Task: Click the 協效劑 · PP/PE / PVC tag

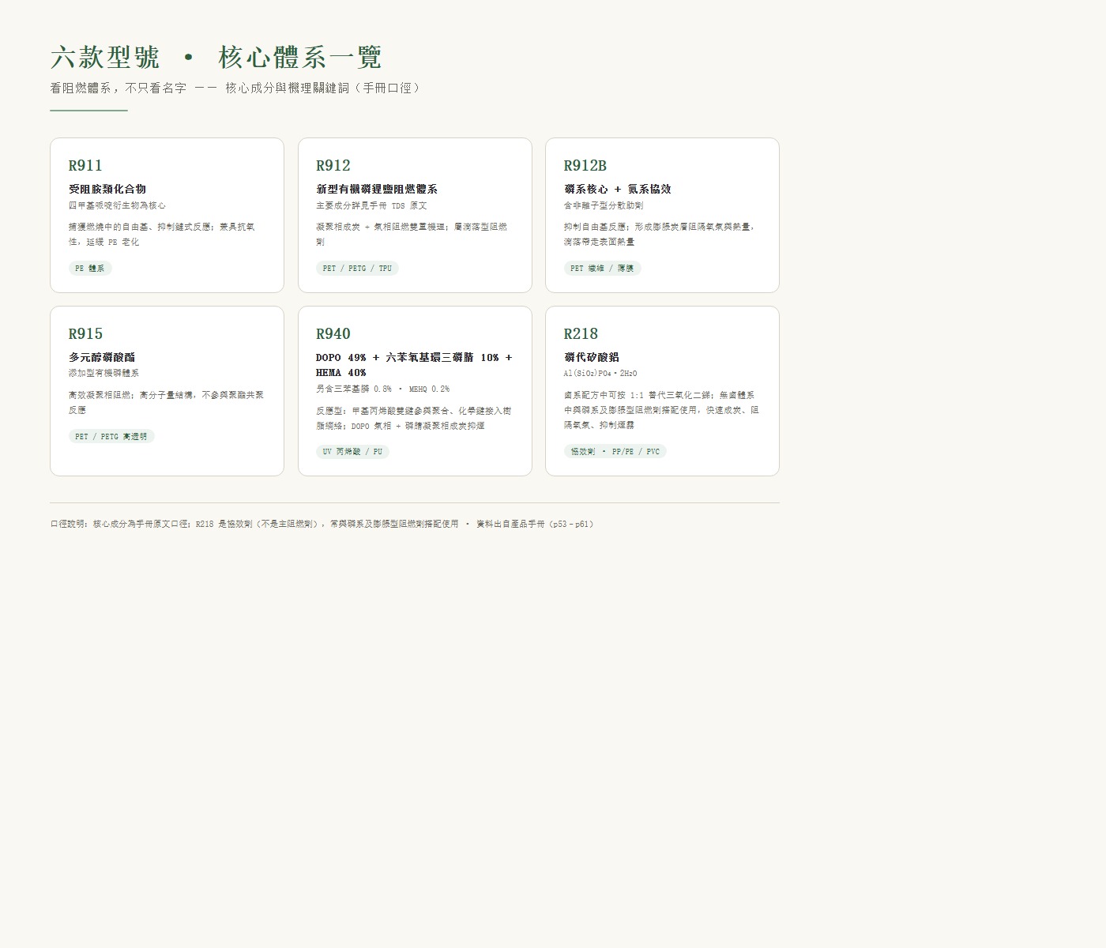Action: 615,452
